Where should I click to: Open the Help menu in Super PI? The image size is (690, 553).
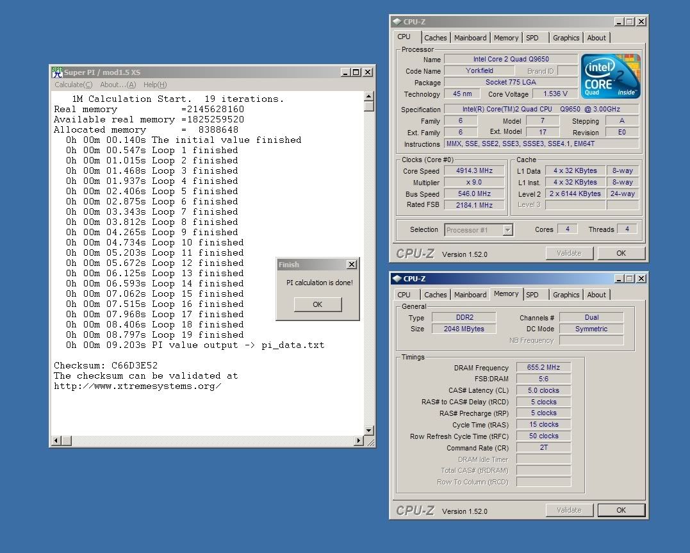point(155,85)
